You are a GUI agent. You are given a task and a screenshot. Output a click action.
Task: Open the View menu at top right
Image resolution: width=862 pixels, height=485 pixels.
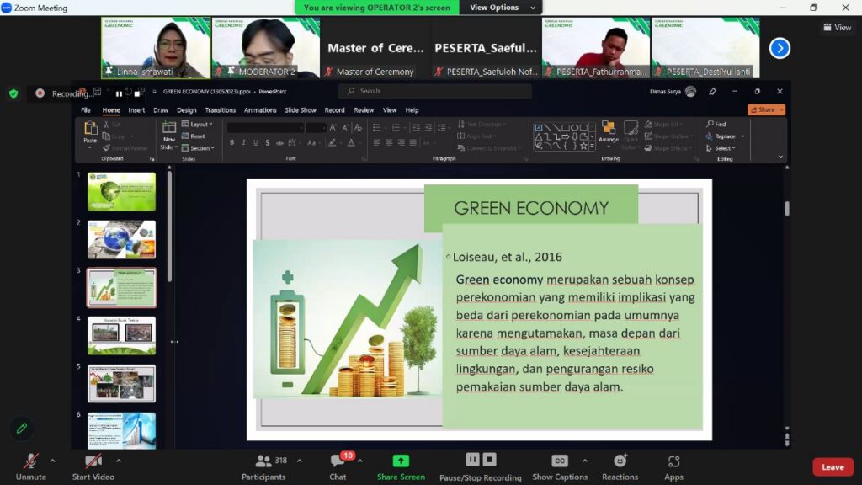[x=837, y=27]
